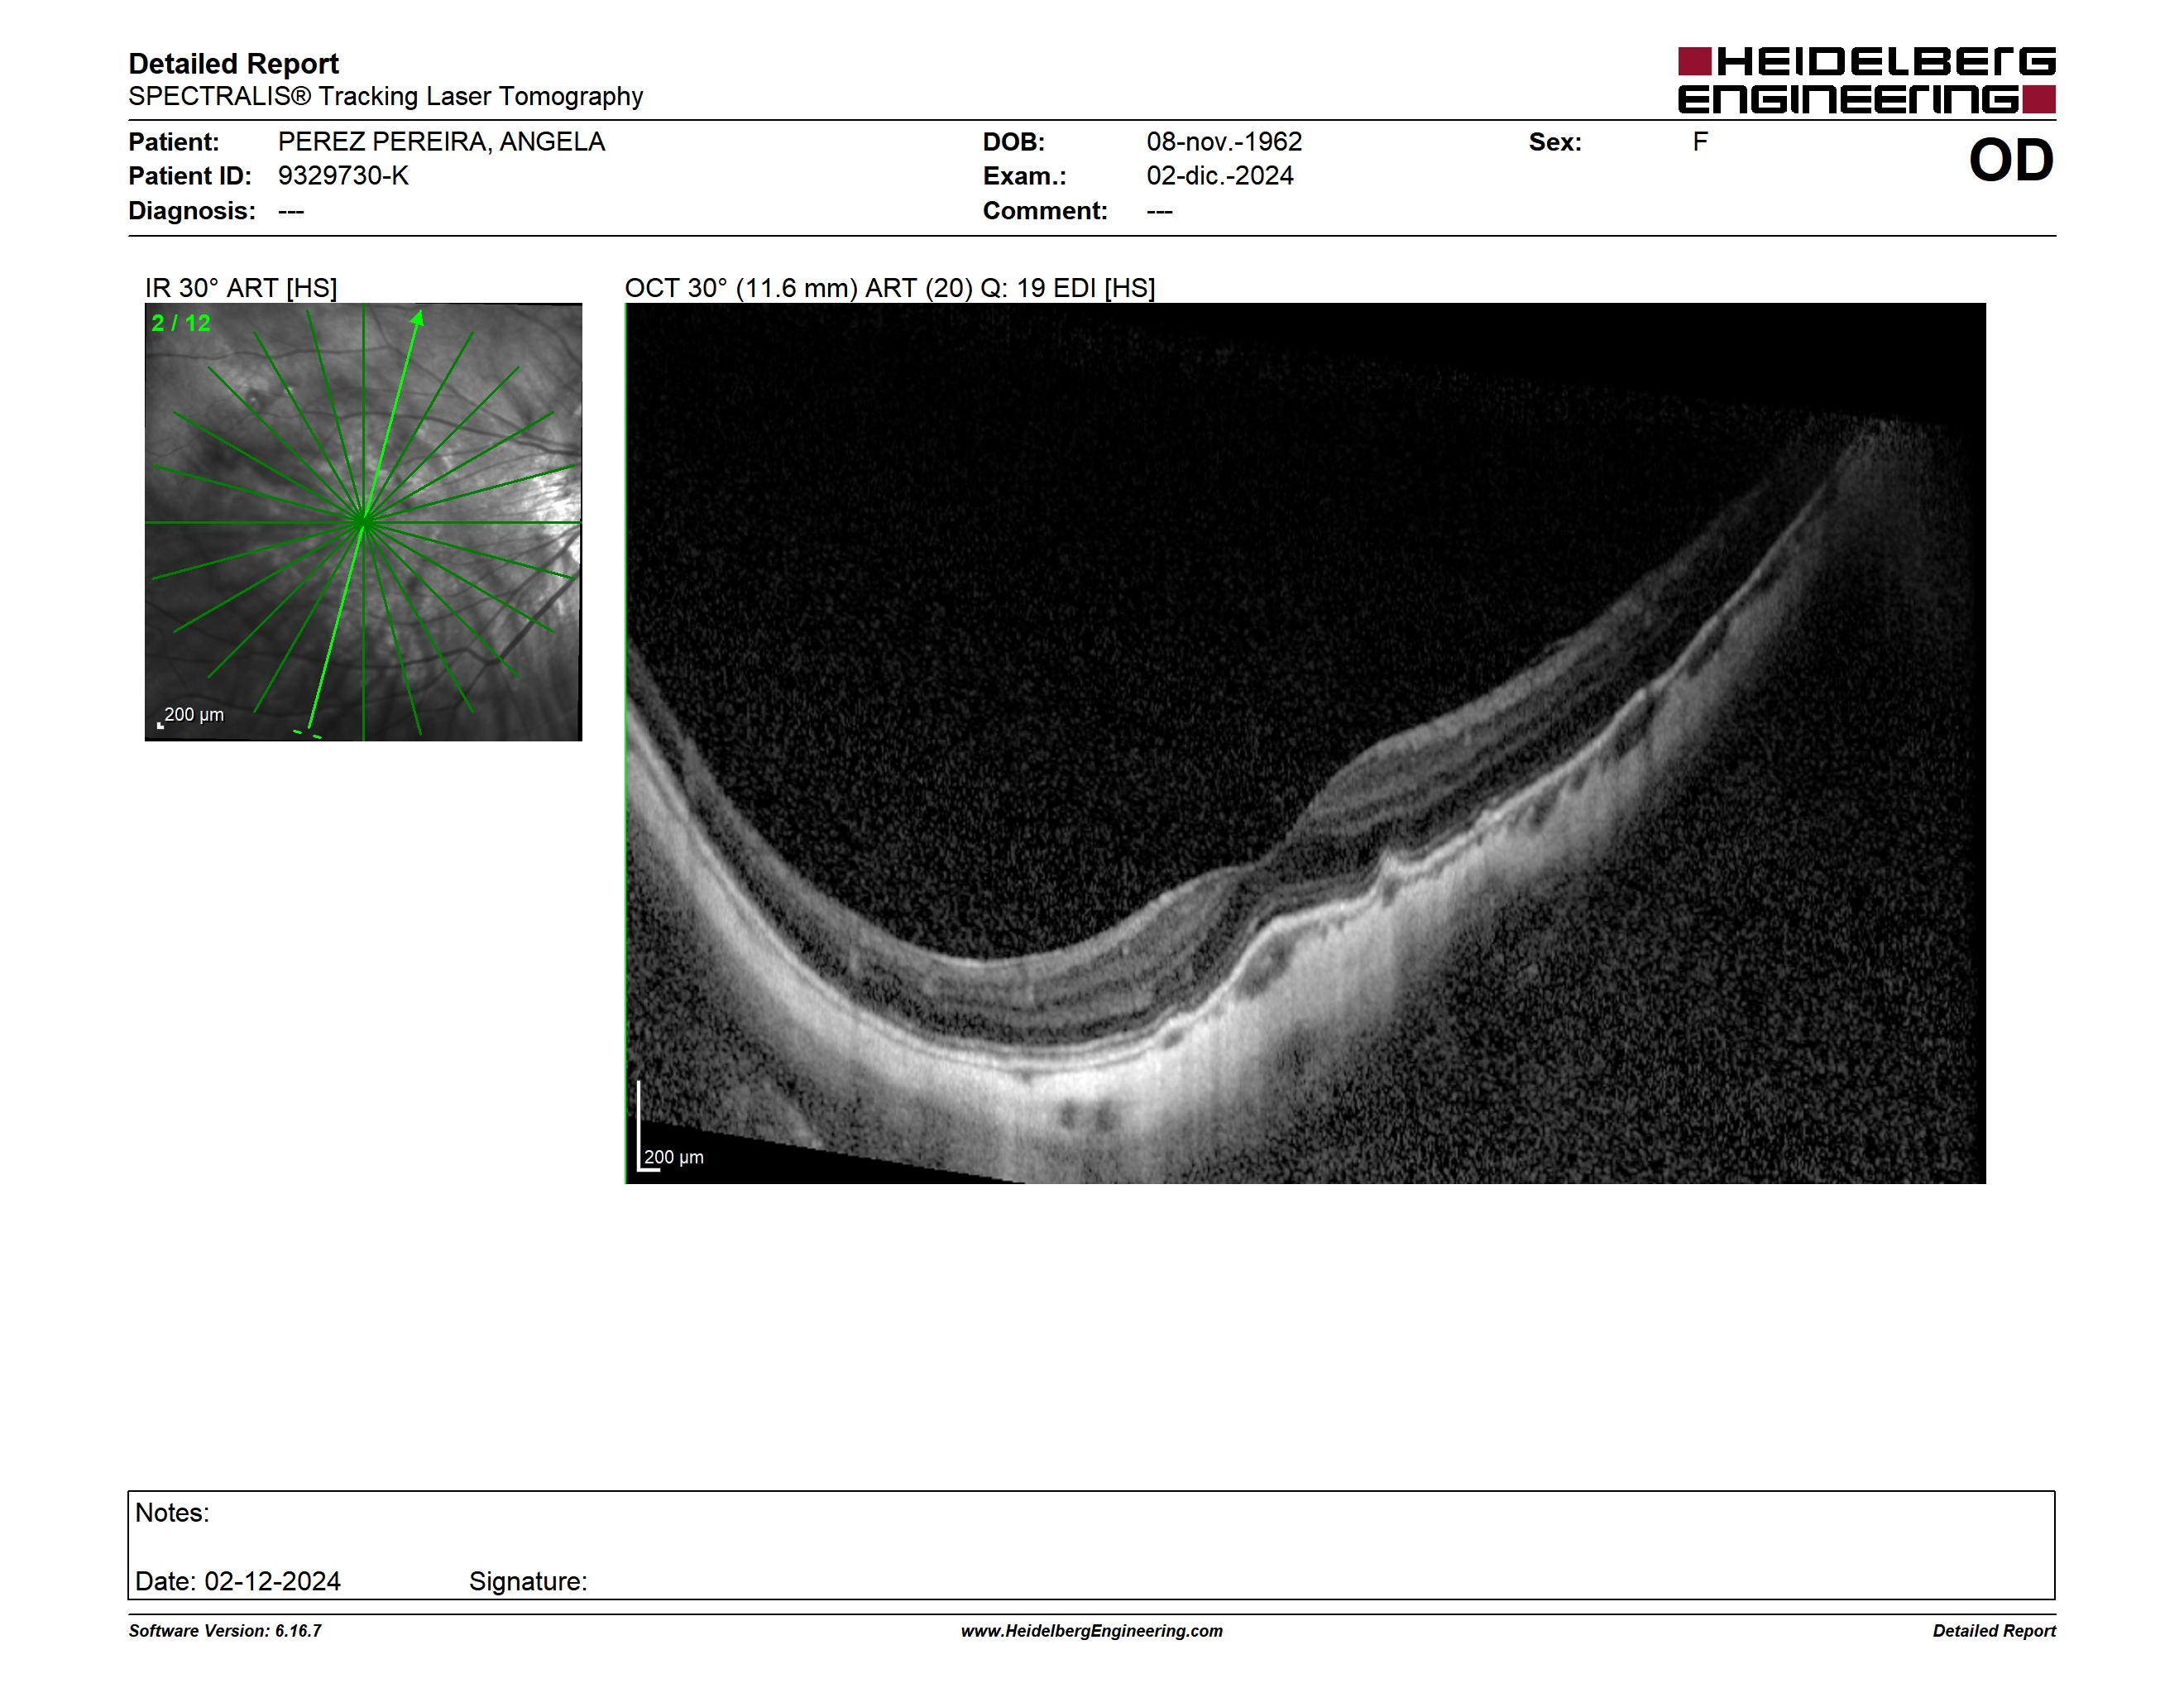Click the www.HeidelbergEngineering.com link
This screenshot has width=2184, height=1688.
click(1091, 1631)
